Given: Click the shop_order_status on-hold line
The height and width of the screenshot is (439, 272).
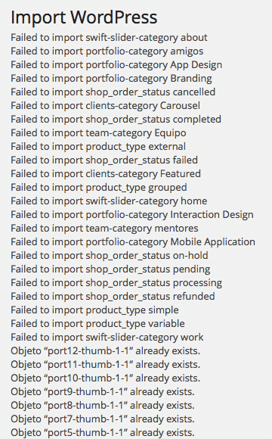Looking at the screenshot, I should 110,256.
